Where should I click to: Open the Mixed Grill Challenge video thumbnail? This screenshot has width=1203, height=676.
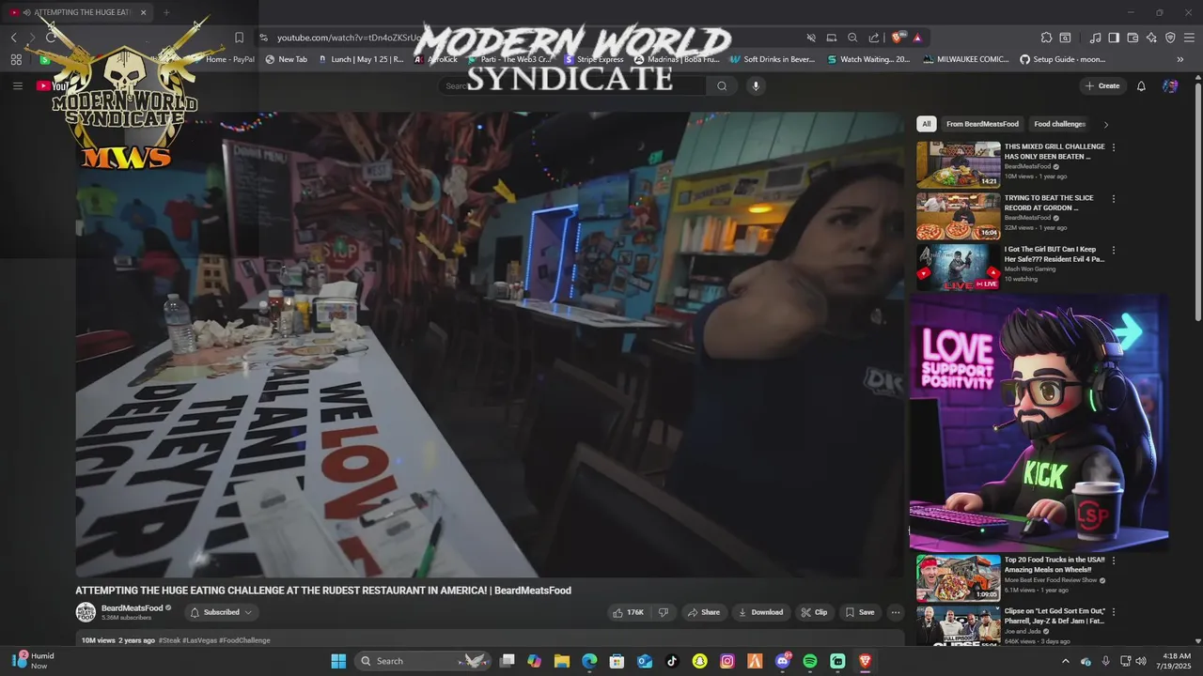[x=959, y=164]
